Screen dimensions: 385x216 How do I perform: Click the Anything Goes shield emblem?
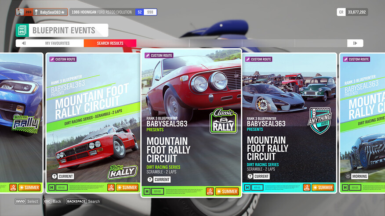coord(320,120)
